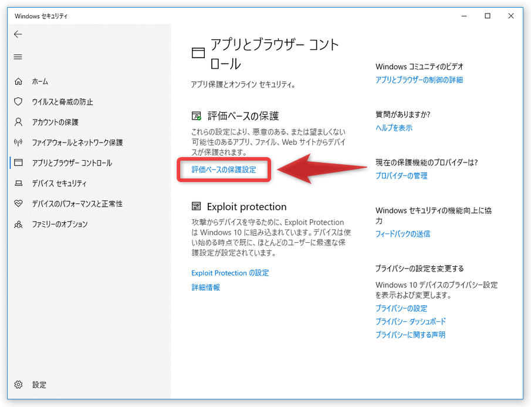Click アプリ保護とオンライン セキュリティ subtitle
531x407 pixels.
[x=243, y=84]
